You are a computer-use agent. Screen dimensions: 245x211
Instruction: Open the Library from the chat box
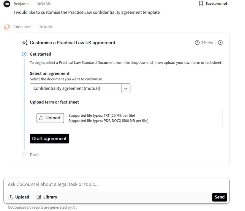(x=47, y=197)
